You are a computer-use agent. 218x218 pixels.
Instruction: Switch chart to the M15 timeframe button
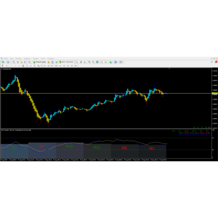click(52, 65)
